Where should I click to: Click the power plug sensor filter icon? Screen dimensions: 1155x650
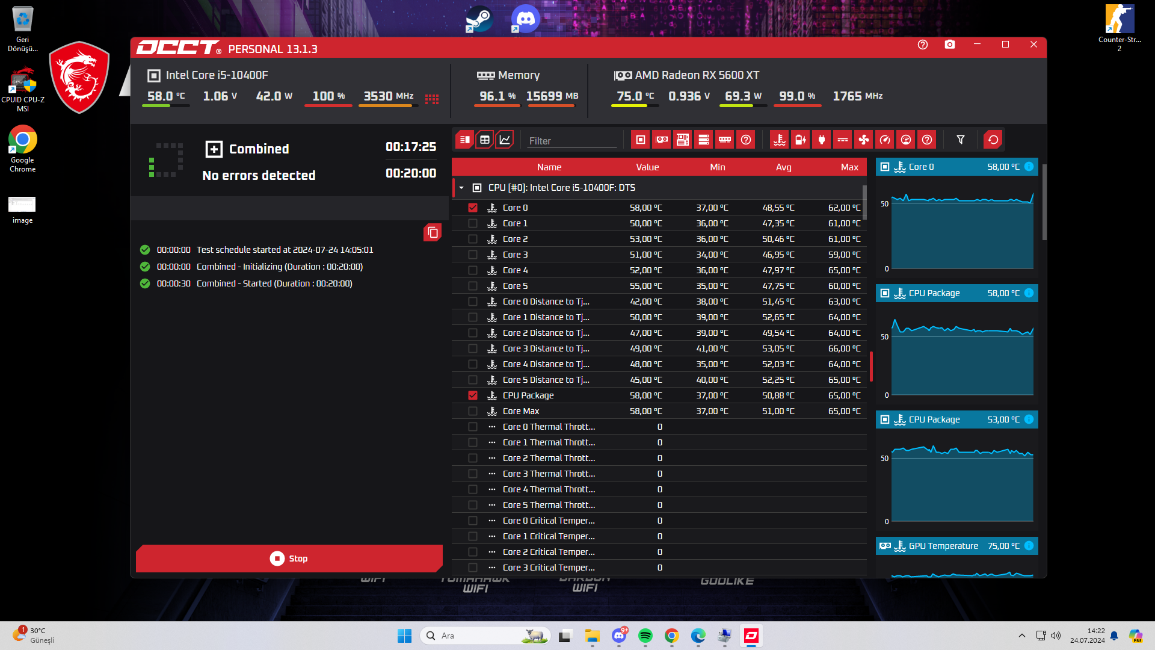coord(822,140)
